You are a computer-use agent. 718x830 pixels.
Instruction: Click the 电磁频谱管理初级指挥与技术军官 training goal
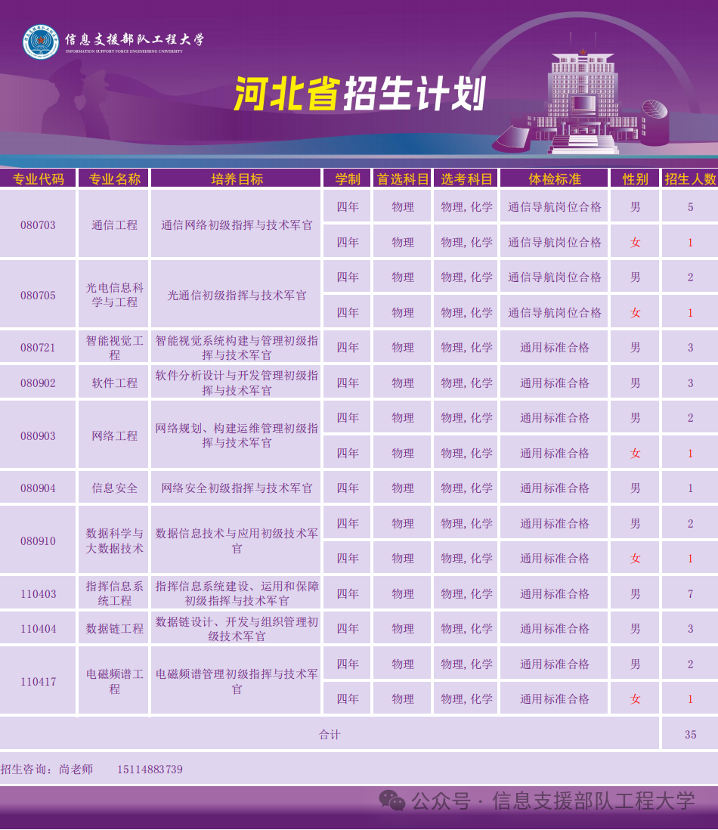coord(237,681)
